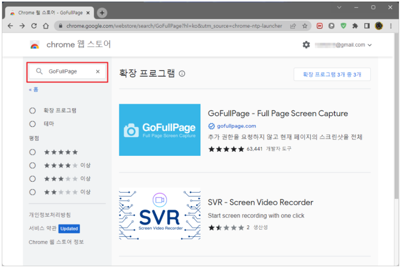Reload the current page
The width and height of the screenshot is (401, 268).
[x=34, y=26]
